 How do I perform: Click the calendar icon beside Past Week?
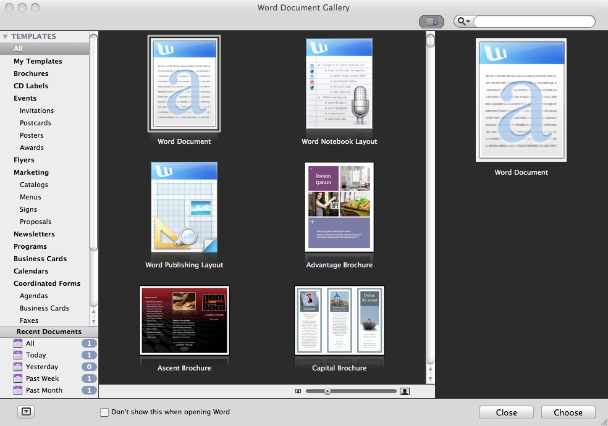[18, 378]
